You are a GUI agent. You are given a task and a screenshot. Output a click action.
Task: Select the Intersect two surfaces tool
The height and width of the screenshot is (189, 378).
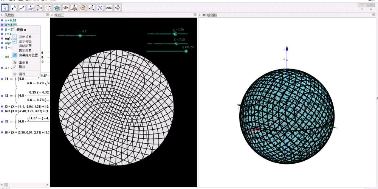click(57, 8)
